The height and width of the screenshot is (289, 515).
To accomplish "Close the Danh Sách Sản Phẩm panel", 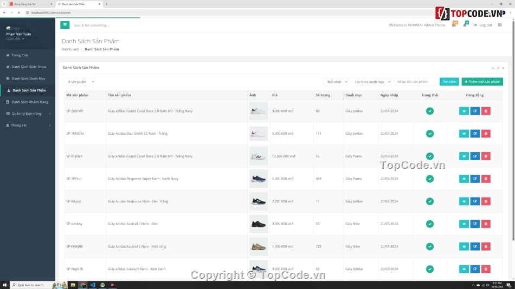I will coord(503,68).
